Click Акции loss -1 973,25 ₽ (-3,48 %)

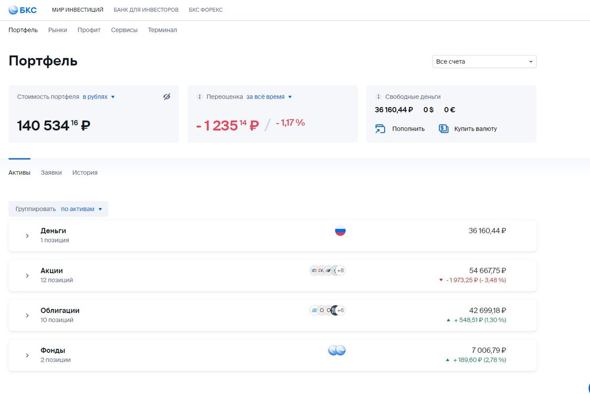point(472,280)
